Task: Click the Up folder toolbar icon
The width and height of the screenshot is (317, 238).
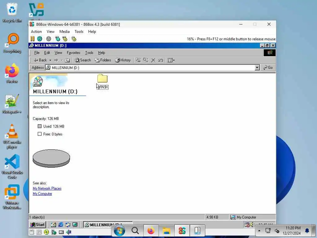Action: pyautogui.click(x=67, y=60)
